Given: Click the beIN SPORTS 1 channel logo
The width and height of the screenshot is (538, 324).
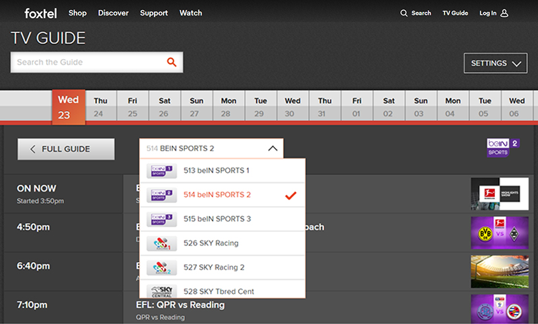Looking at the screenshot, I should click(x=161, y=171).
